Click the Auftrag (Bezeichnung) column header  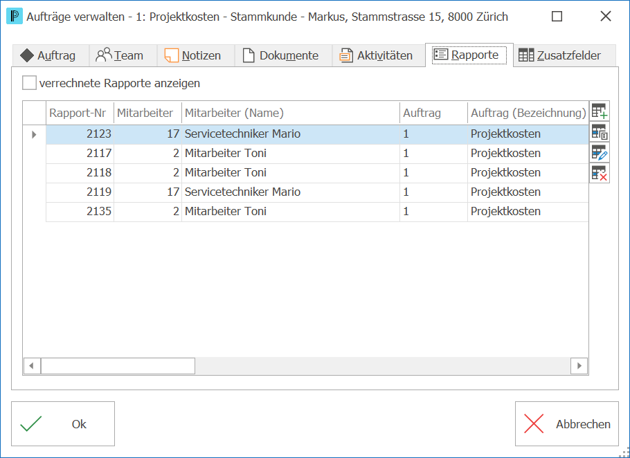[x=528, y=113]
